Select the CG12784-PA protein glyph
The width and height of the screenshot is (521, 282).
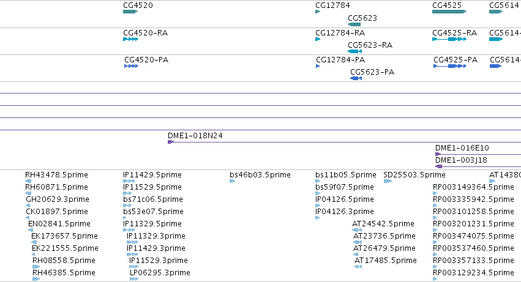(318, 66)
